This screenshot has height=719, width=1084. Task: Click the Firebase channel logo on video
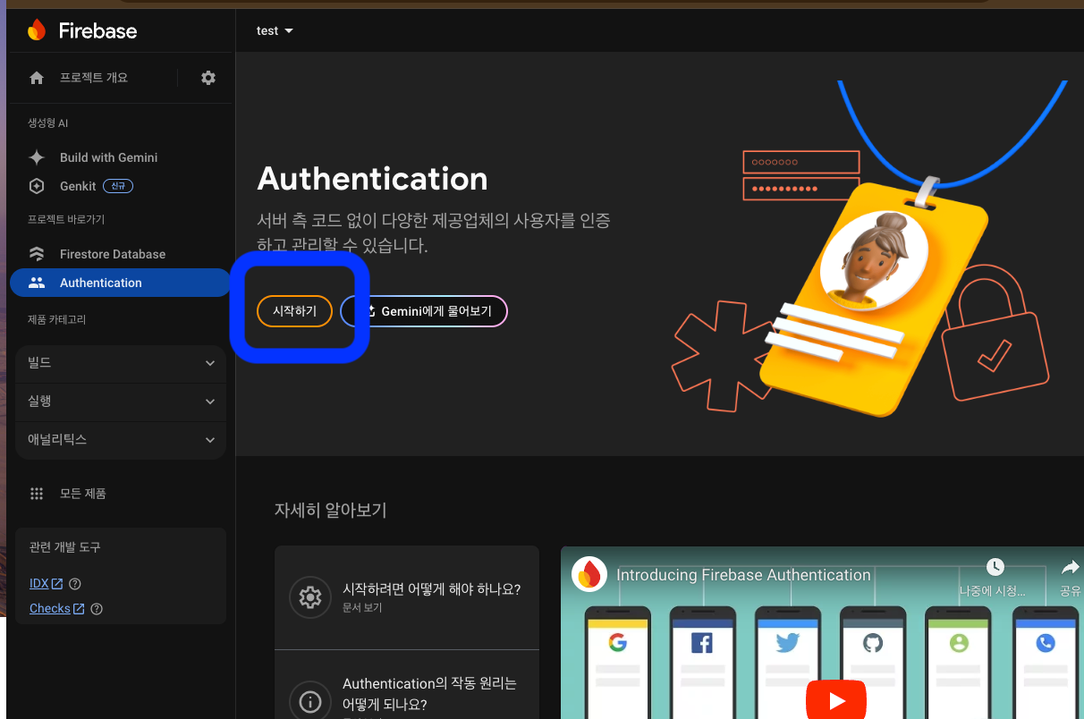click(x=589, y=574)
